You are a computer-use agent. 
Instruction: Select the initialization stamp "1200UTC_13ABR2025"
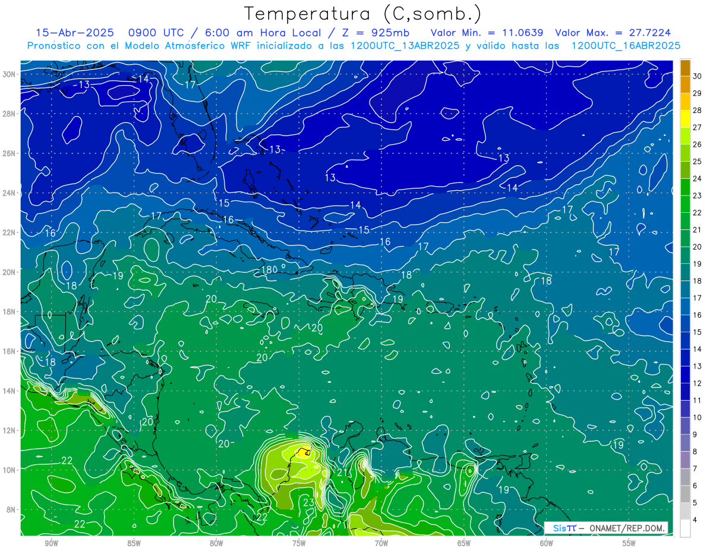tap(405, 46)
